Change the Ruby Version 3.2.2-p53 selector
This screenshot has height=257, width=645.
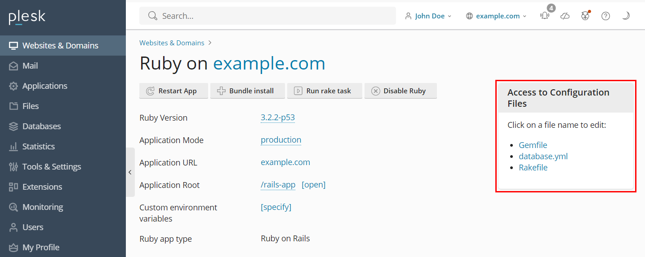pos(278,118)
